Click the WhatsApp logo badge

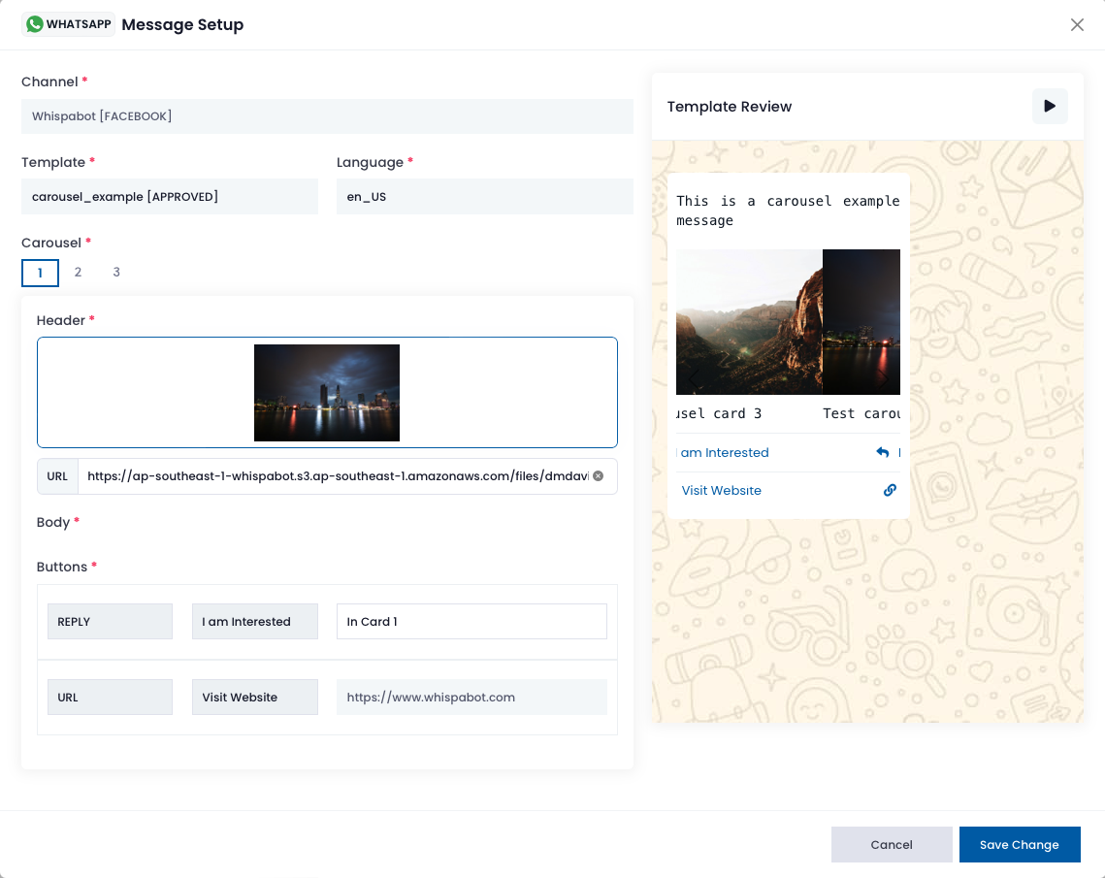(x=68, y=24)
